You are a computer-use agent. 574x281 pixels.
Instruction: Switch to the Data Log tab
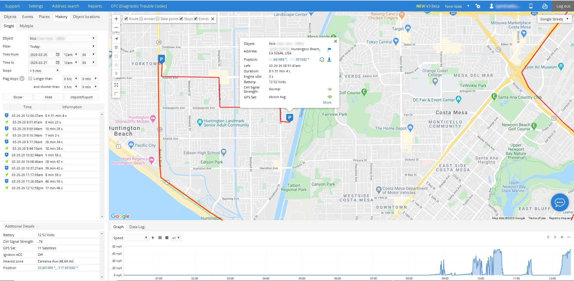[x=137, y=227]
